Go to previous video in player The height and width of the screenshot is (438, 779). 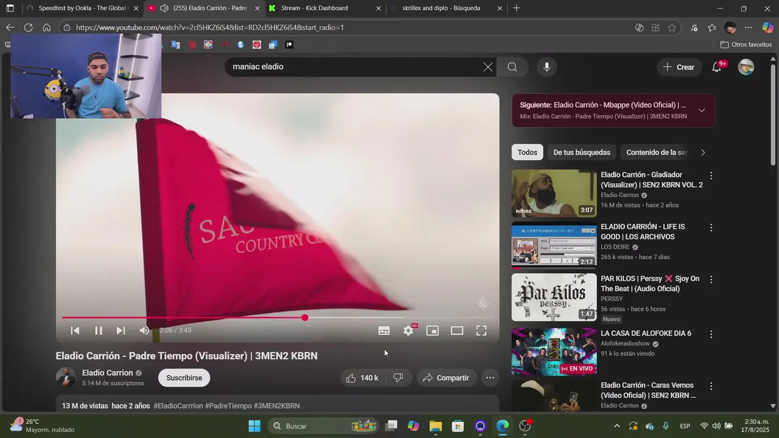(x=75, y=330)
